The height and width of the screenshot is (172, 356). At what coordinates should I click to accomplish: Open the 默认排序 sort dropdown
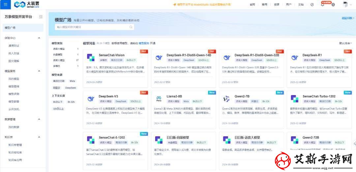tap(345, 43)
